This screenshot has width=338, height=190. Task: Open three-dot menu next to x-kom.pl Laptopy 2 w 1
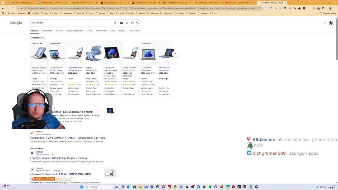[66, 171]
